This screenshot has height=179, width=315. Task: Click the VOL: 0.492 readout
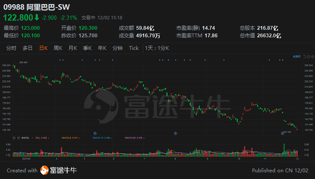click(x=41, y=138)
